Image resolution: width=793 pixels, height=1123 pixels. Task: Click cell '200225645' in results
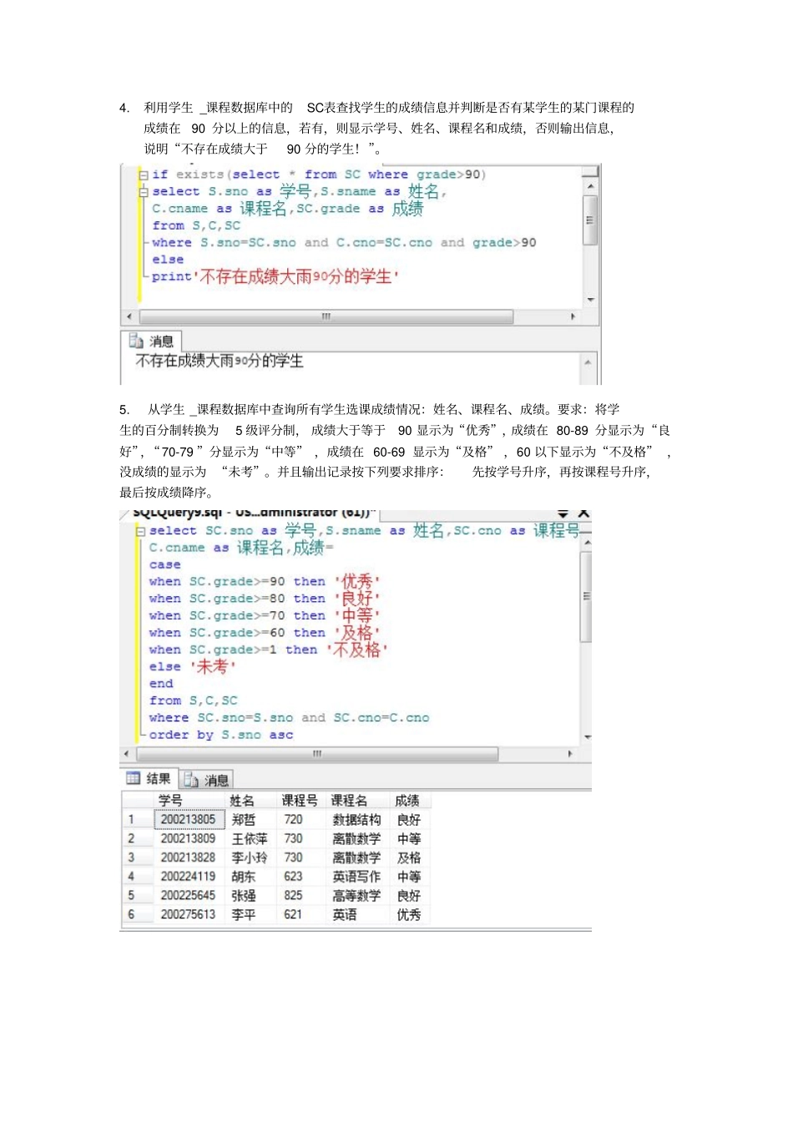click(x=189, y=896)
